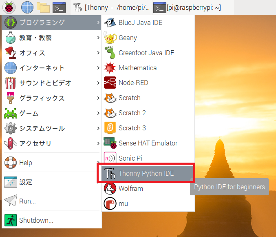The height and width of the screenshot is (237, 276).
Task: Click the インターネット globe icon in menu
Action: point(11,68)
